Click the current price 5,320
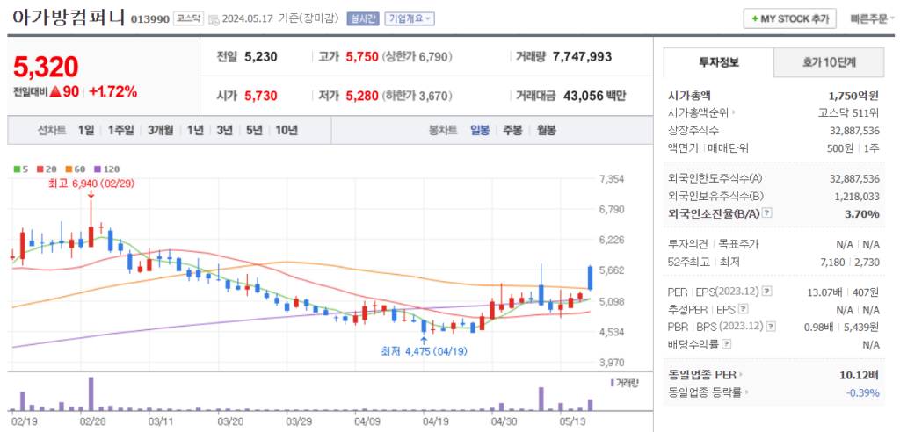This screenshot has width=900, height=432. point(46,67)
